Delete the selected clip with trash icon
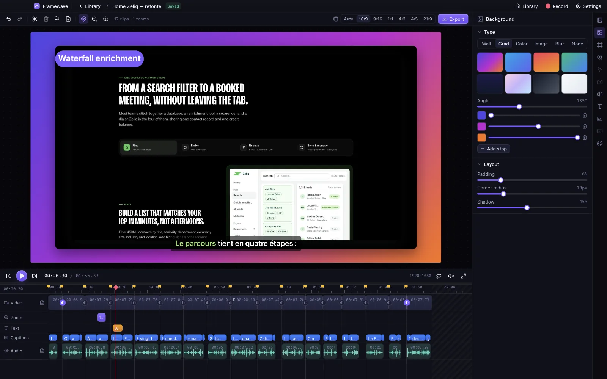The height and width of the screenshot is (379, 607). point(46,19)
